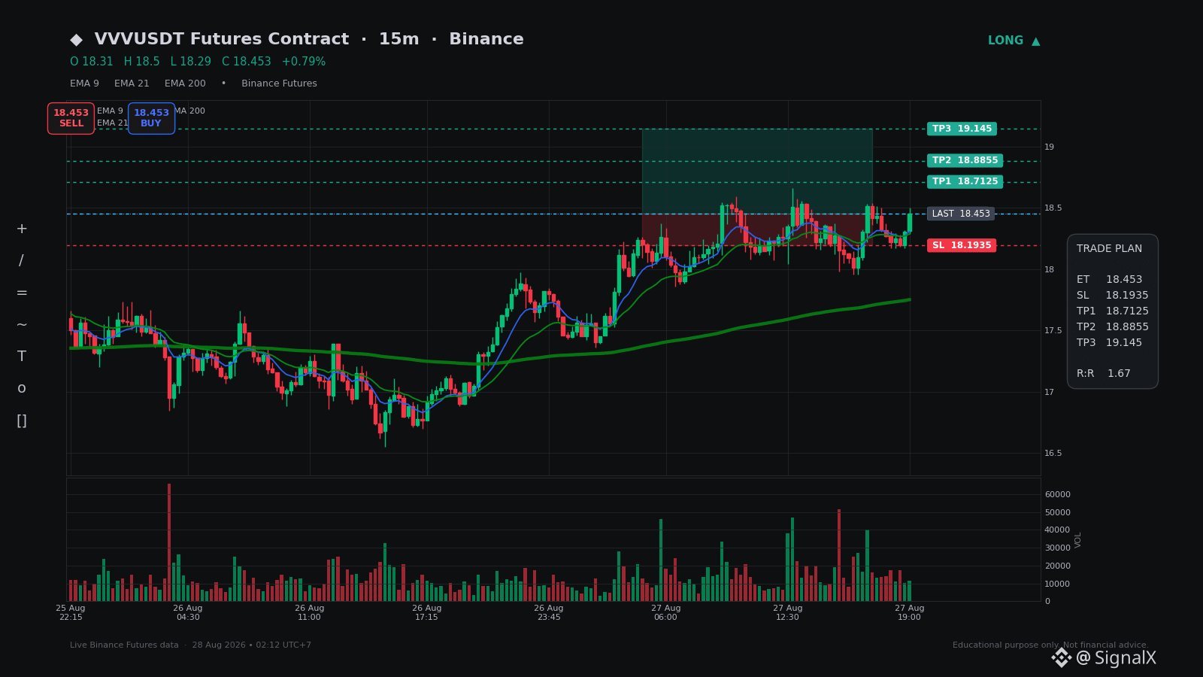Click the 27 Aug 12:30 time axis label
This screenshot has width=1203, height=677.
(788, 612)
